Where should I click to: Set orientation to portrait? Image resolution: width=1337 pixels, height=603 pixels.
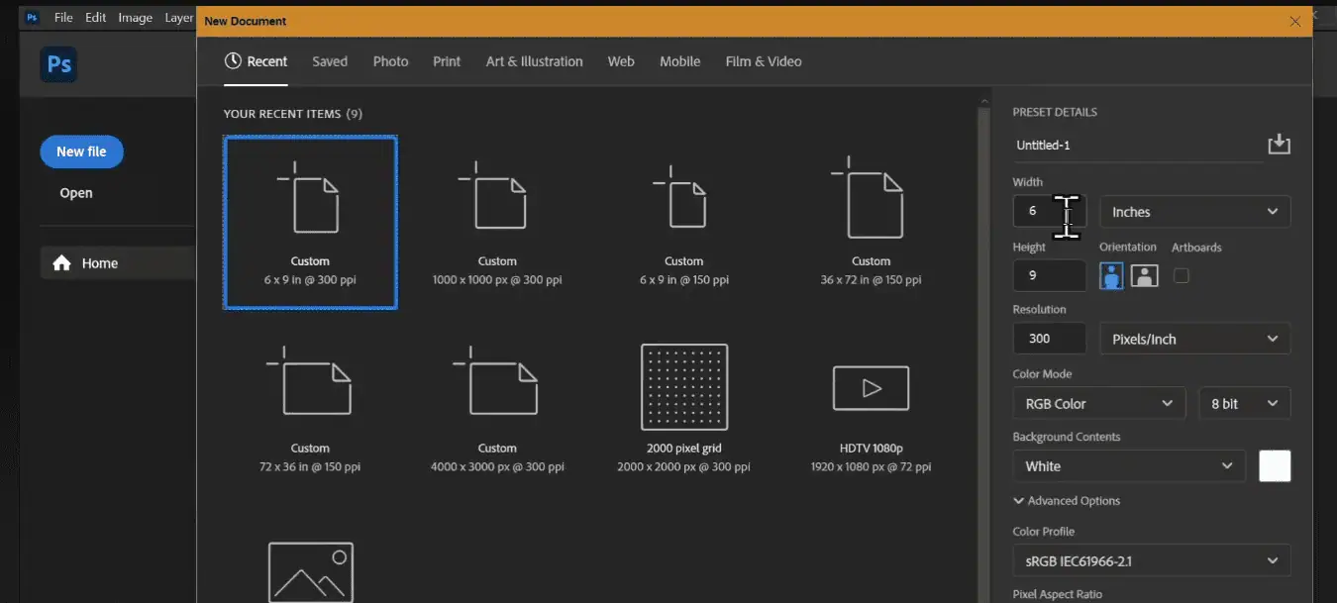point(1111,276)
